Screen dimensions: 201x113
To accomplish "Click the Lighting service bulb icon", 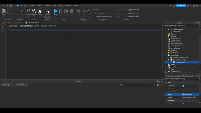I will click(x=169, y=36).
